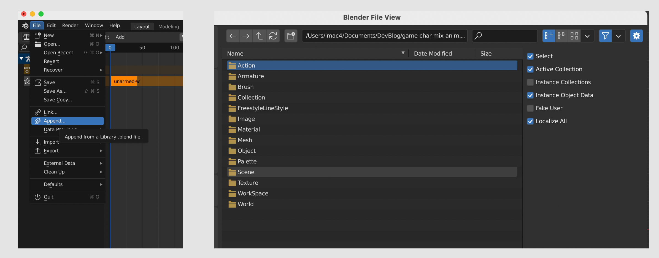The image size is (659, 258).
Task: Toggle the file filter funnel icon
Action: tap(605, 36)
